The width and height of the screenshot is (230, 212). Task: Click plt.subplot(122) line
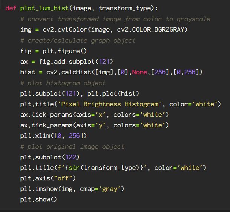point(50,157)
